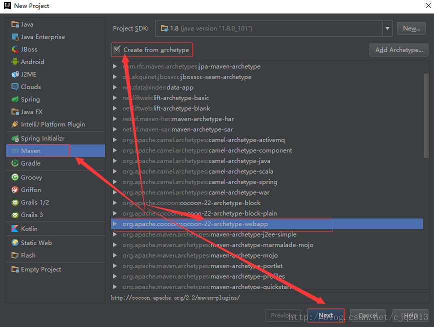Viewport: 434px width, 327px height.
Task: Click the Previous button
Action: [x=283, y=315]
